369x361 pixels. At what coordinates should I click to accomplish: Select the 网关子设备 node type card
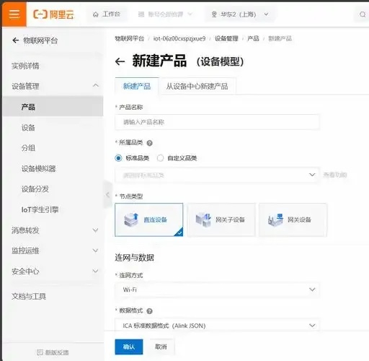click(x=221, y=219)
